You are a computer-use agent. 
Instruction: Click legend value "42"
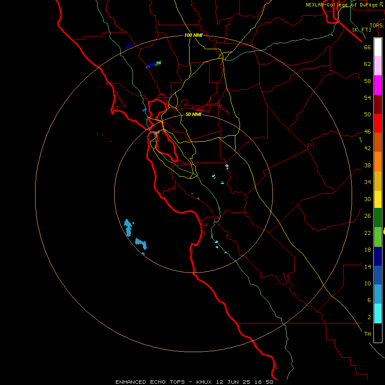(x=367, y=148)
